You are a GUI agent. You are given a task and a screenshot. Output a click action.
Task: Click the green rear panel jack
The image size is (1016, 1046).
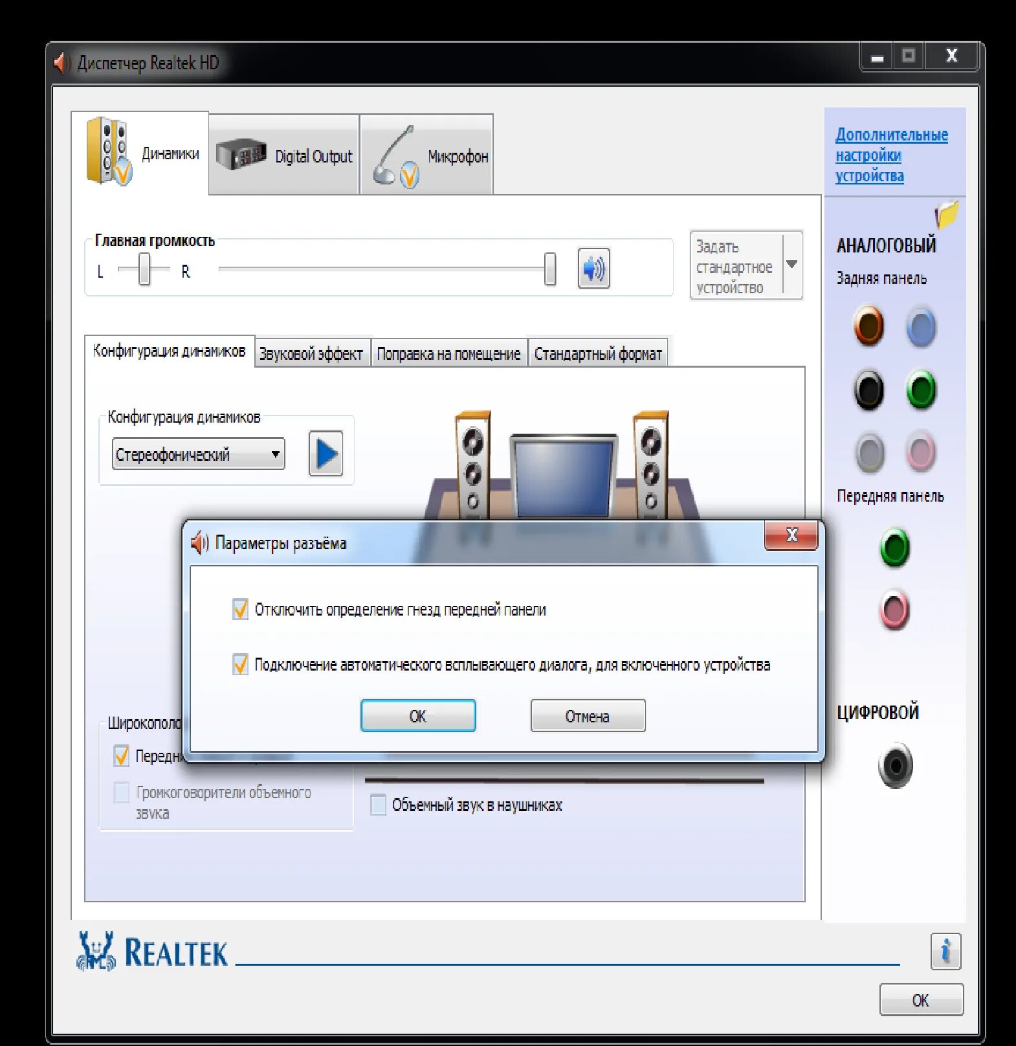[x=921, y=390]
